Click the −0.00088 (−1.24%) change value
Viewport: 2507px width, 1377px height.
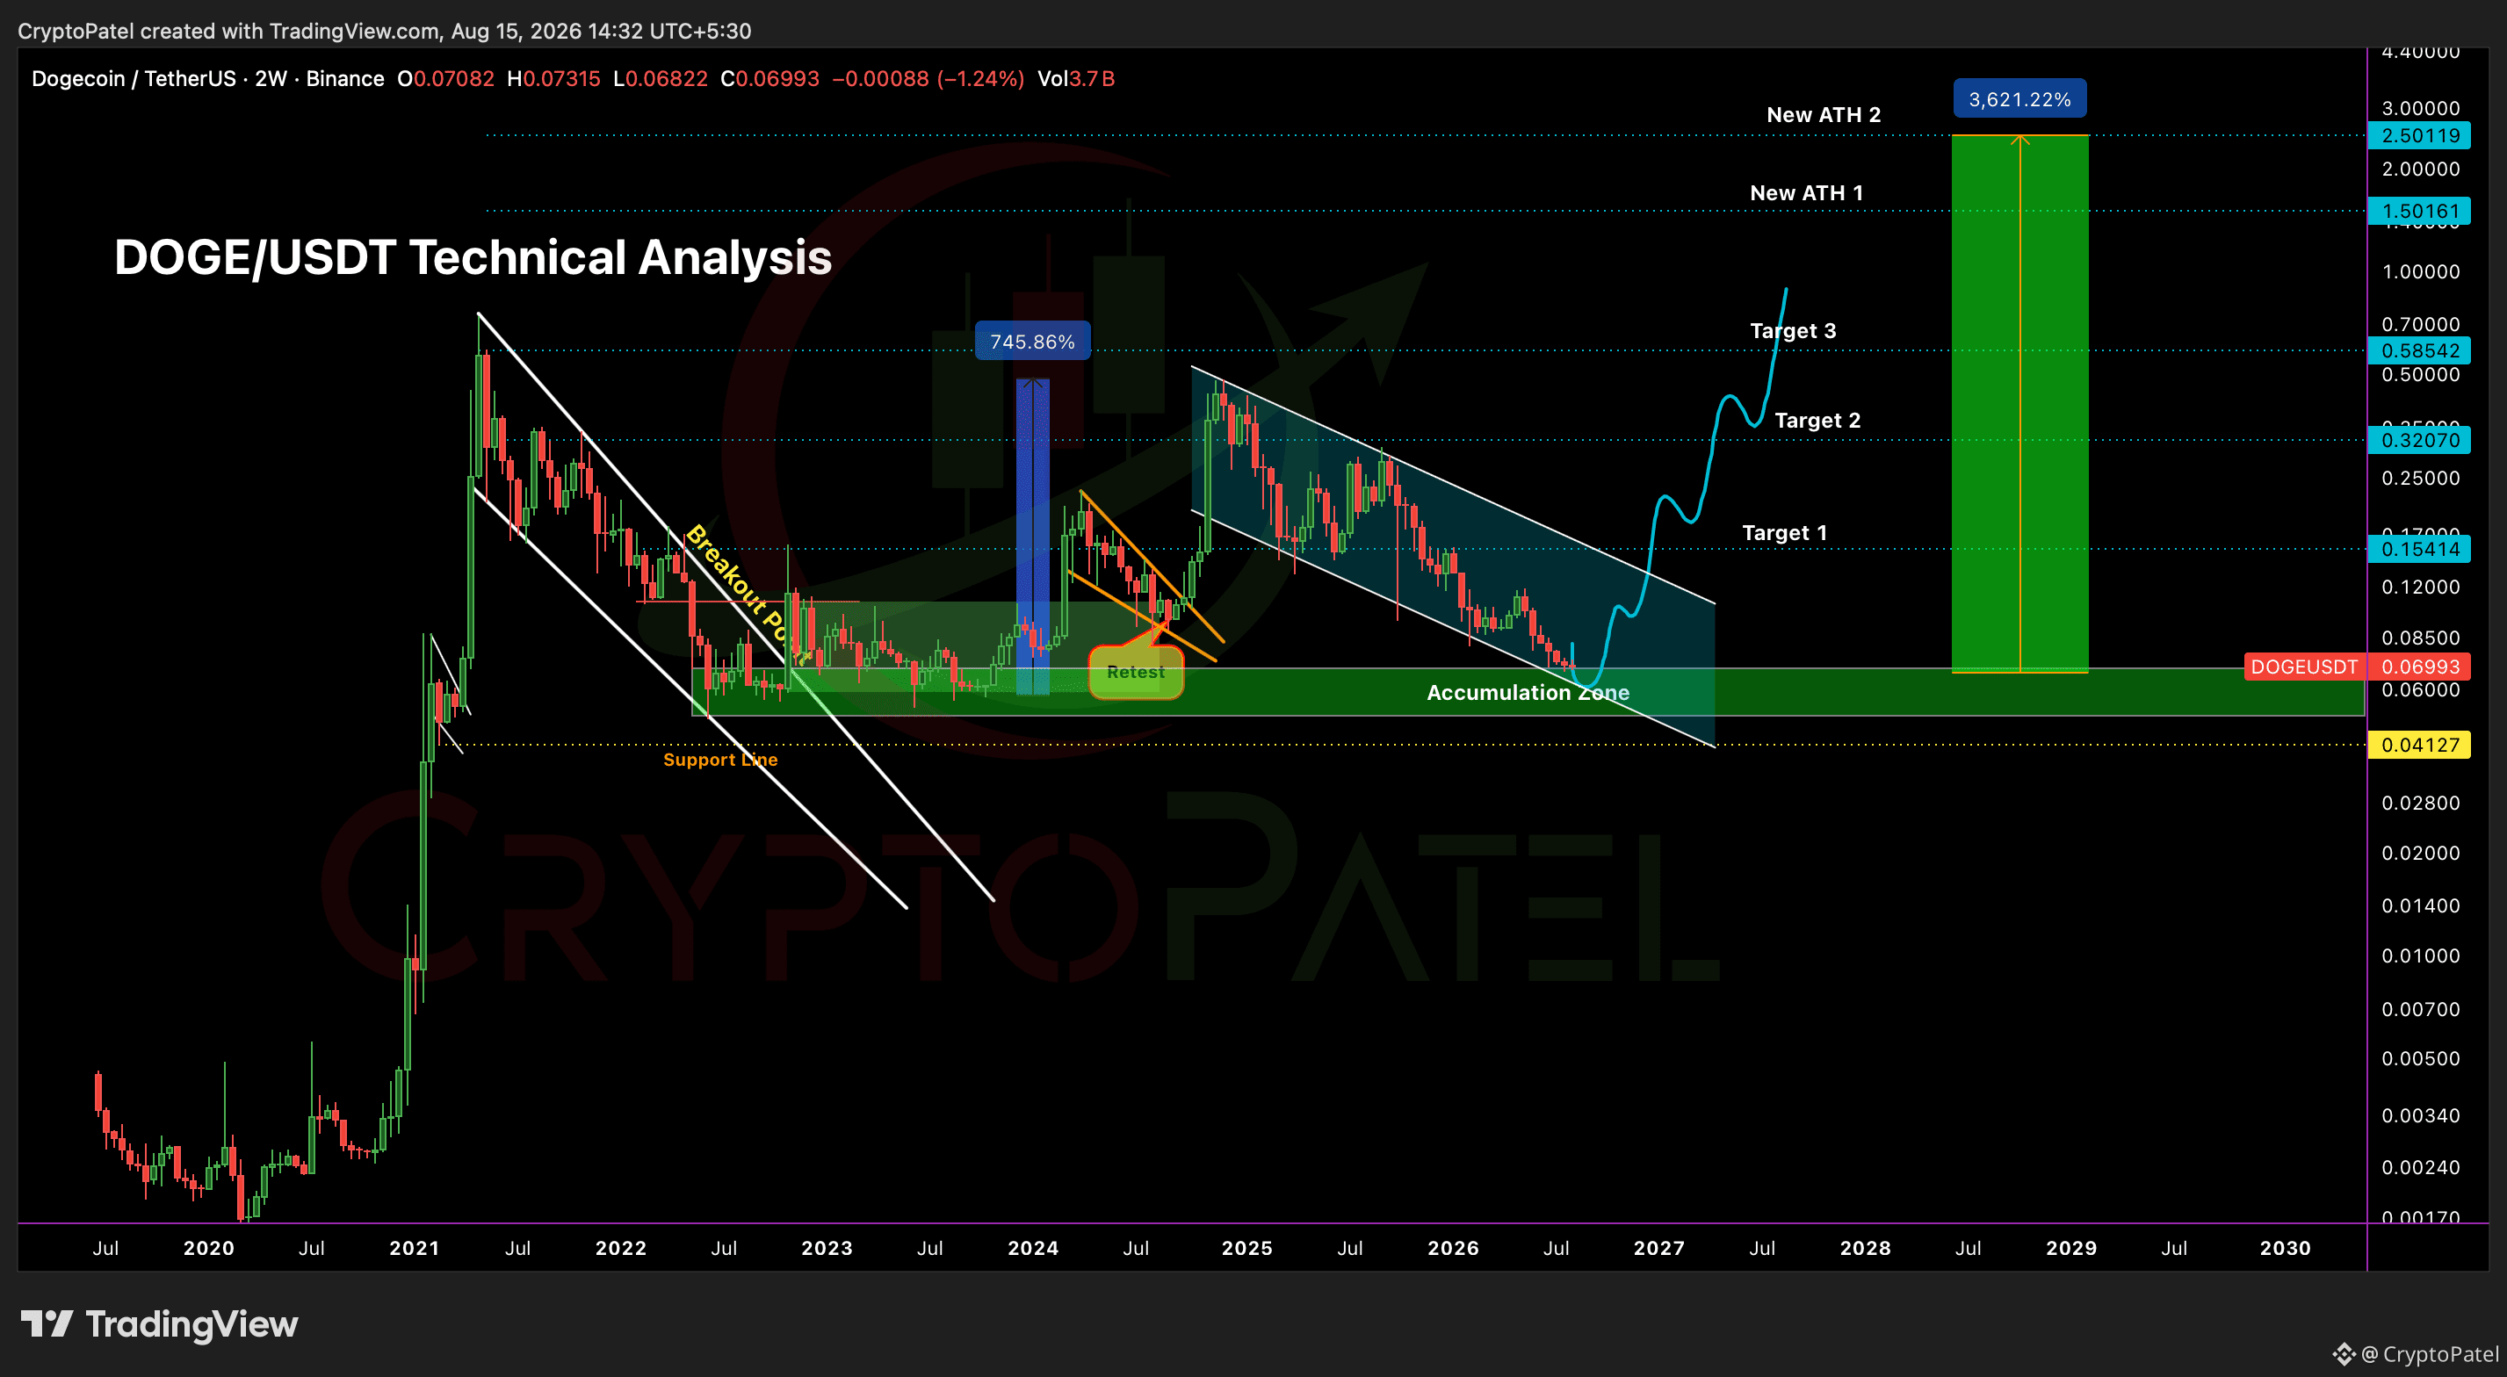click(928, 79)
